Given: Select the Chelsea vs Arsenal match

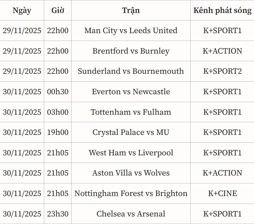Looking at the screenshot, I should tap(131, 214).
